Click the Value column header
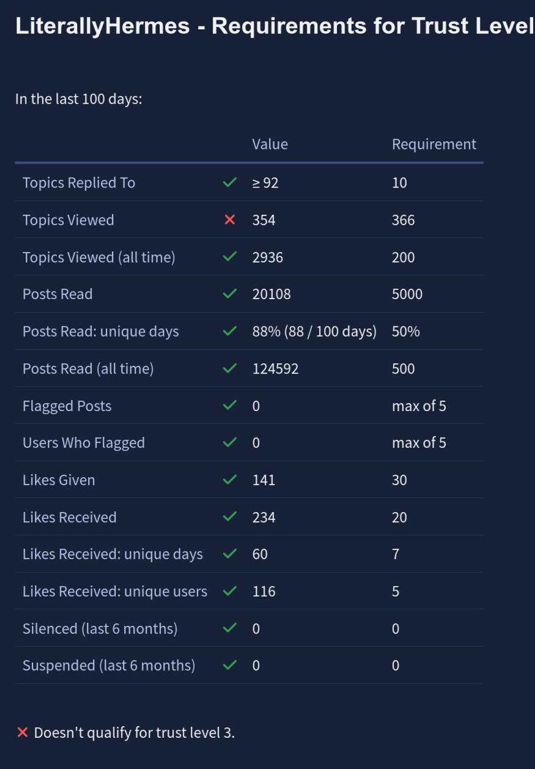The height and width of the screenshot is (769, 535). click(270, 144)
